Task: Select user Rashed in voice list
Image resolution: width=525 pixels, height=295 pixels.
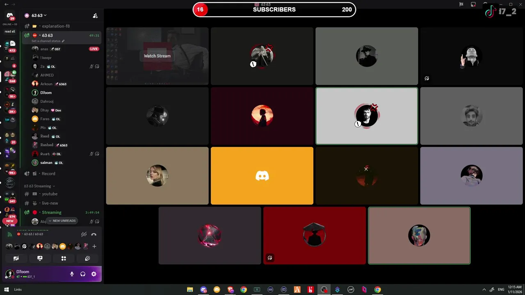Action: pyautogui.click(x=66, y=145)
